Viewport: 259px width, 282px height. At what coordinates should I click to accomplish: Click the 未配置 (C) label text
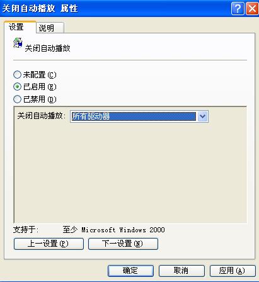coord(40,75)
